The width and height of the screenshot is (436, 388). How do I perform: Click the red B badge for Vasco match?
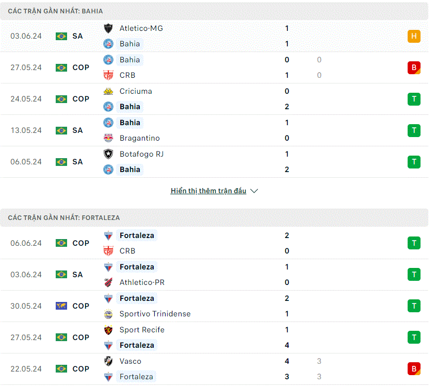pos(414,368)
